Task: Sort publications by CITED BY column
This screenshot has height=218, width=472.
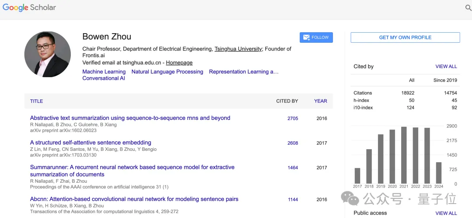Action: 287,101
